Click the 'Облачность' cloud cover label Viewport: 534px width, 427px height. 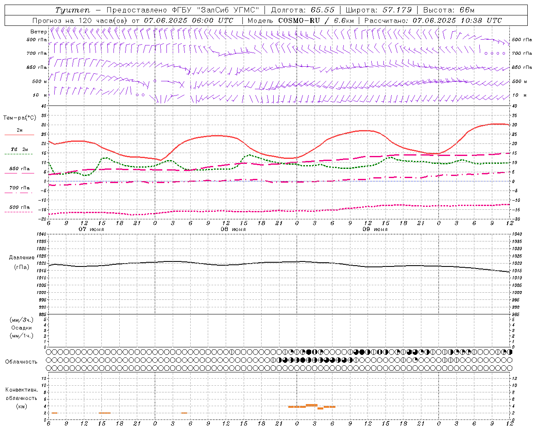[x=21, y=362]
